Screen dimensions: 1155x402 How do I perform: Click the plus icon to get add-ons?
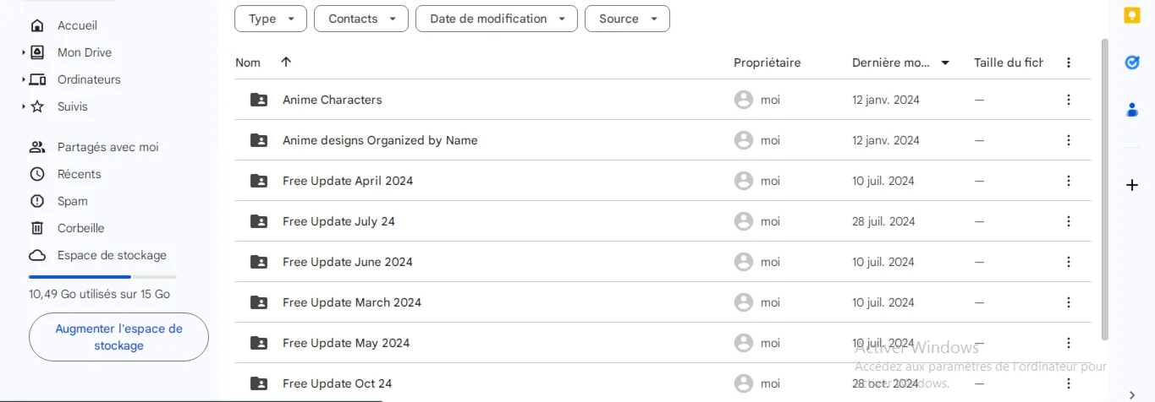coord(1132,185)
